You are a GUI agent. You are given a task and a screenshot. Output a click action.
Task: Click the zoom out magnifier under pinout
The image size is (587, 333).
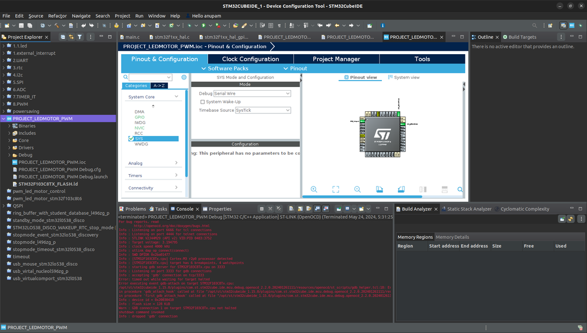(x=357, y=189)
